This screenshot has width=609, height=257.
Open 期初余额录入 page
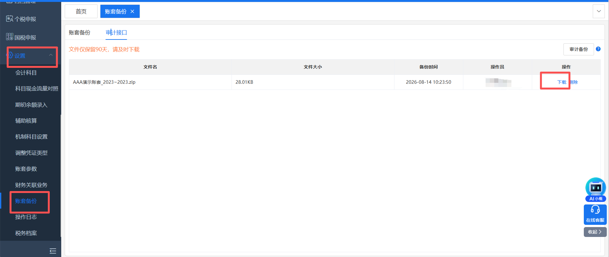[x=31, y=105]
